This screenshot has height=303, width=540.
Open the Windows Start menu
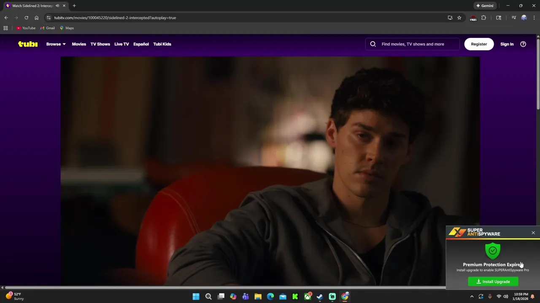196,297
